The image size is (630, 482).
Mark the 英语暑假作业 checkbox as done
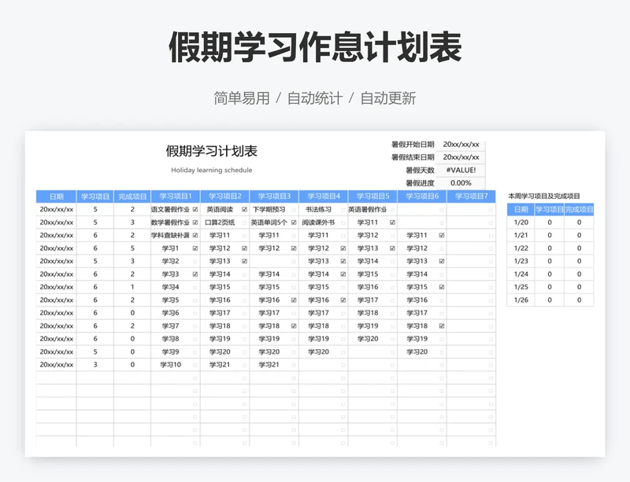392,209
